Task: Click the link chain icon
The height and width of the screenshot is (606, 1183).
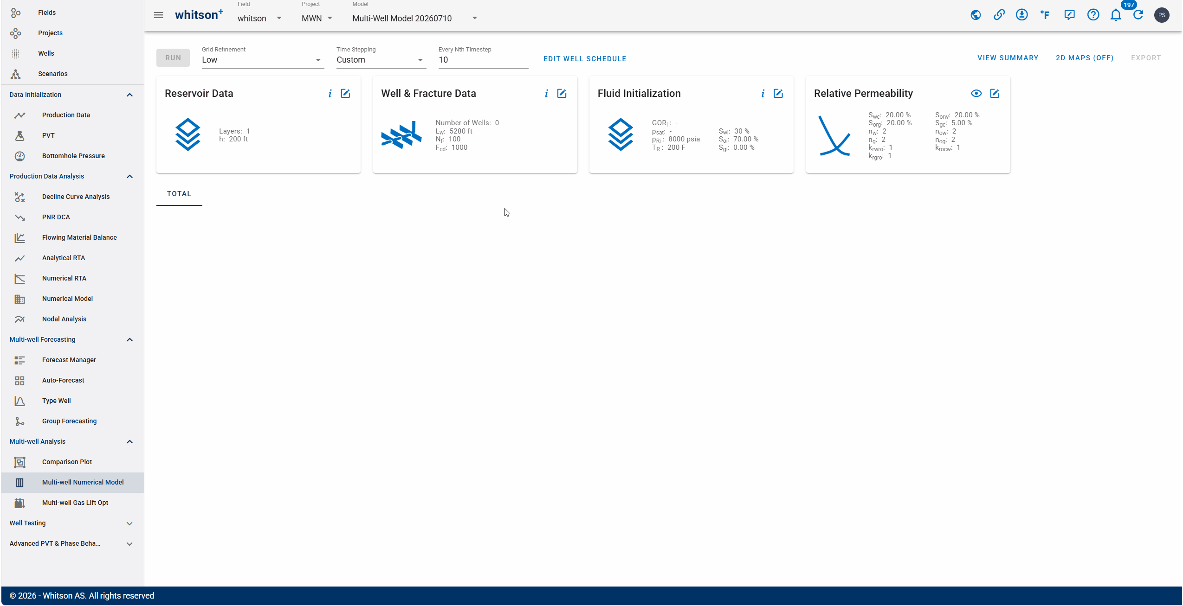Action: 999,15
